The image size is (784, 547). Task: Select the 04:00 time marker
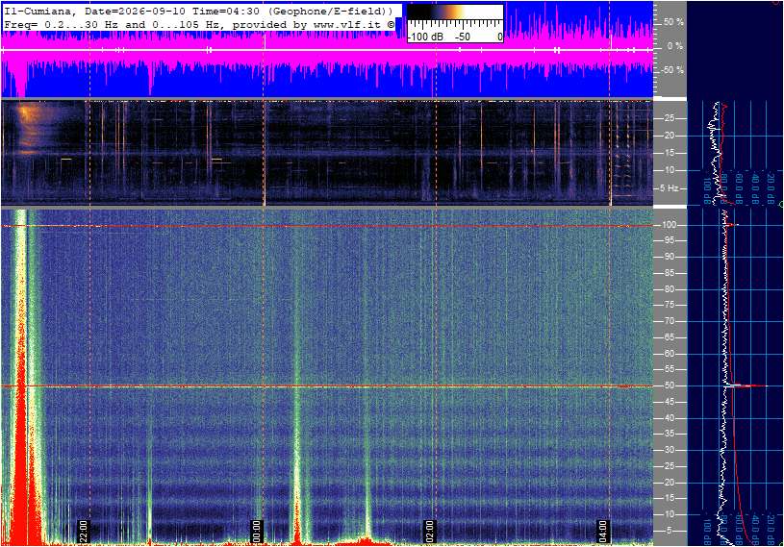pos(602,532)
